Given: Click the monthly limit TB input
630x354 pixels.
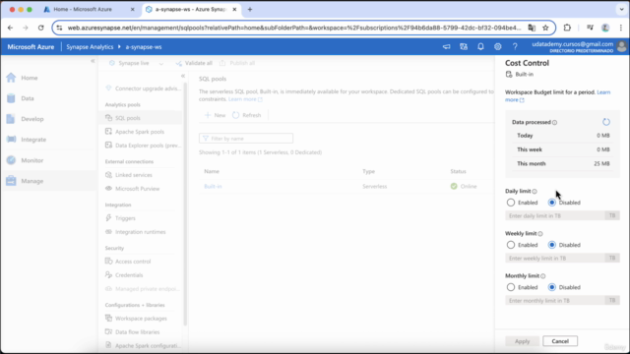Looking at the screenshot, I should coord(555,301).
